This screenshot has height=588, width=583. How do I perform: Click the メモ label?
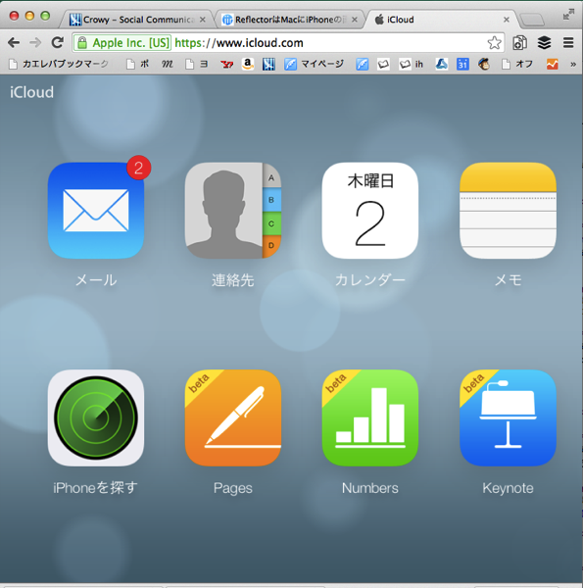[508, 279]
